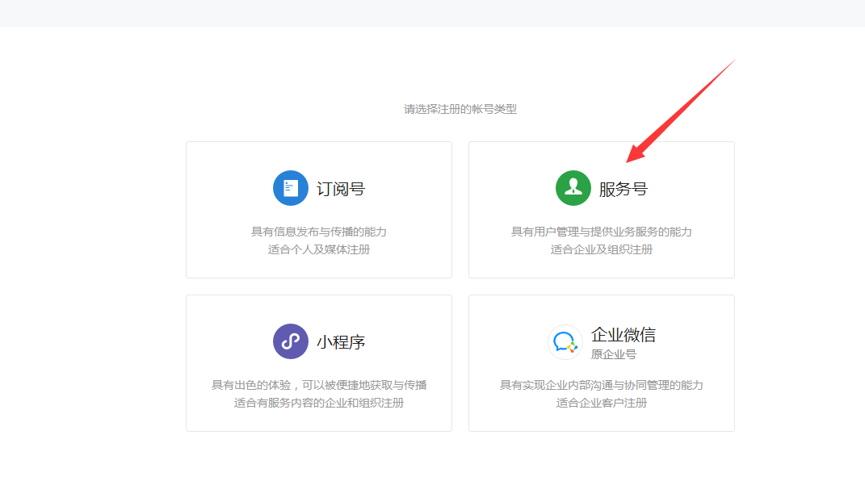Click the heading 请选择注册的帐号类型
This screenshot has width=865, height=481.
(x=460, y=109)
